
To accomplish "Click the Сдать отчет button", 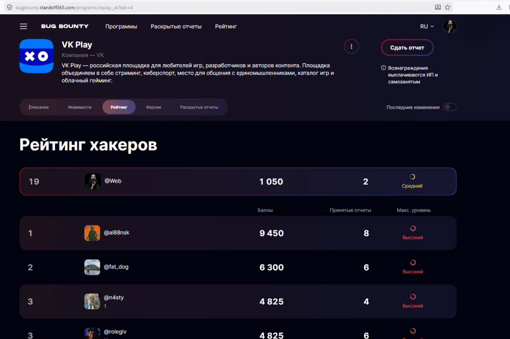I will [407, 47].
